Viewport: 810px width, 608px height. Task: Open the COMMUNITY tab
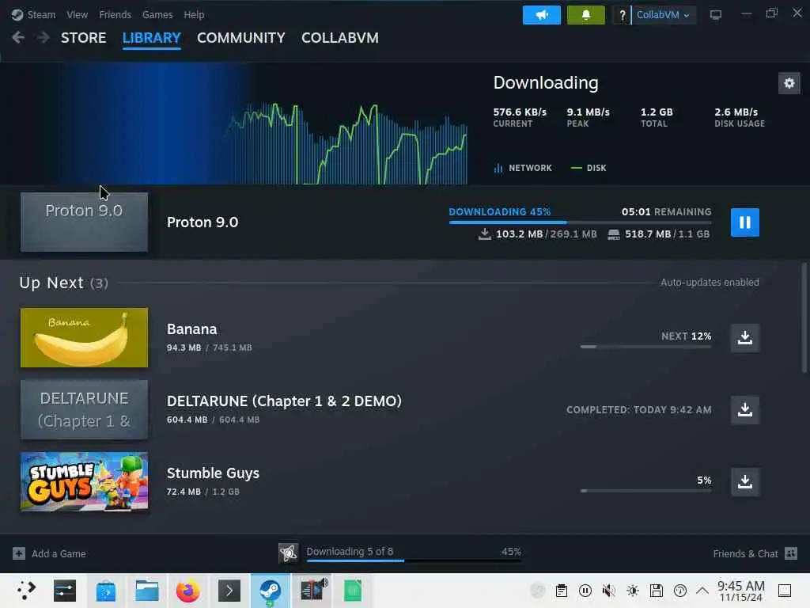coord(240,38)
